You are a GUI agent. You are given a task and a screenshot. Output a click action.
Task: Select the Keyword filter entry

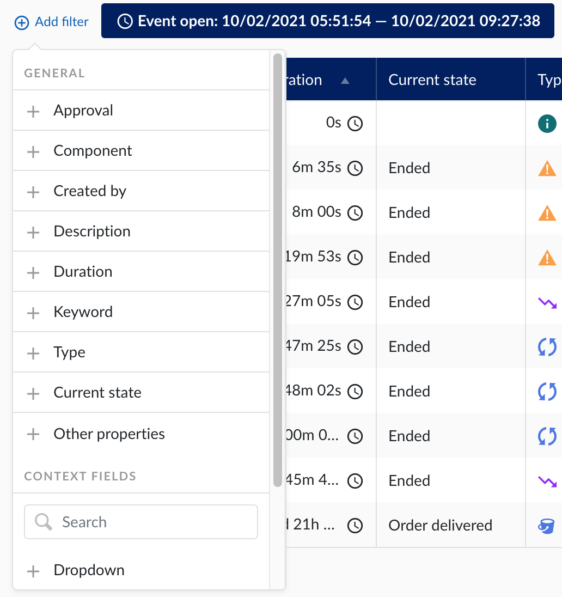click(x=83, y=312)
